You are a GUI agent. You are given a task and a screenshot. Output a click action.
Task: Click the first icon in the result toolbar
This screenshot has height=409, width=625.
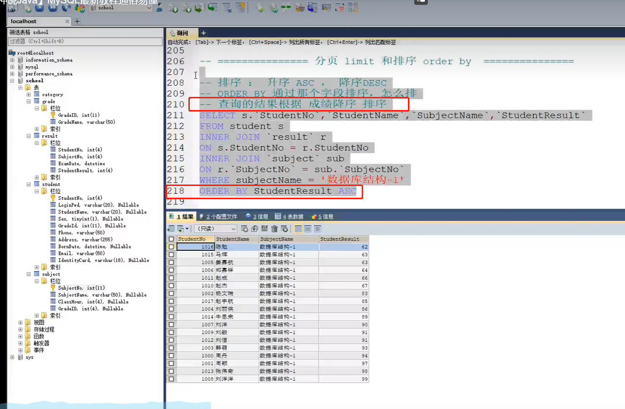click(171, 228)
